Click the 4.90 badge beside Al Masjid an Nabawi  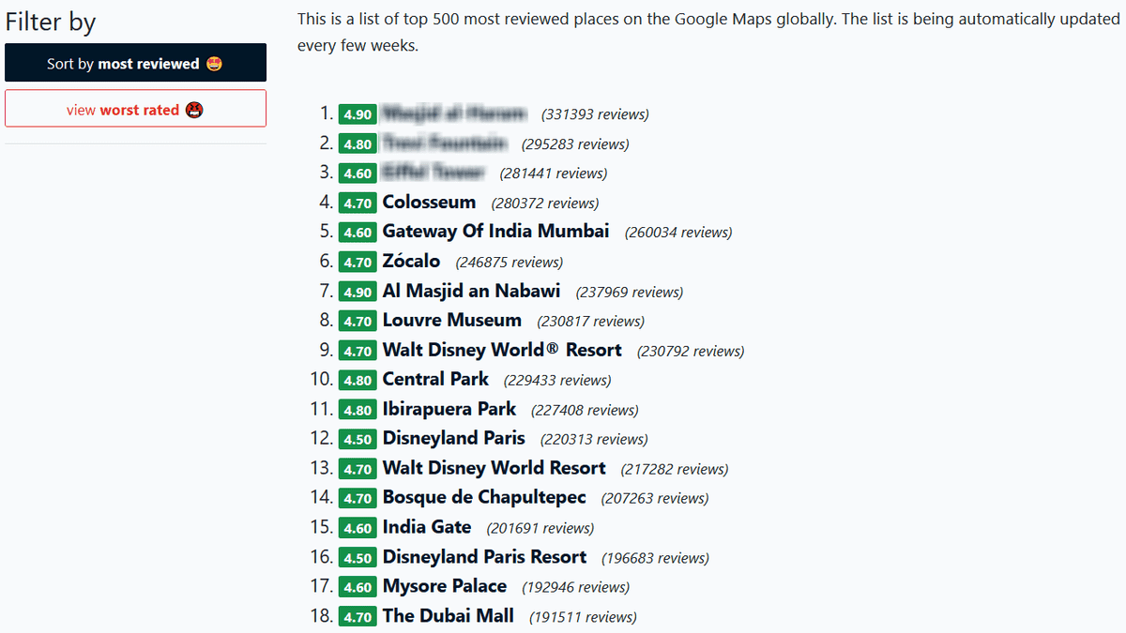point(358,292)
